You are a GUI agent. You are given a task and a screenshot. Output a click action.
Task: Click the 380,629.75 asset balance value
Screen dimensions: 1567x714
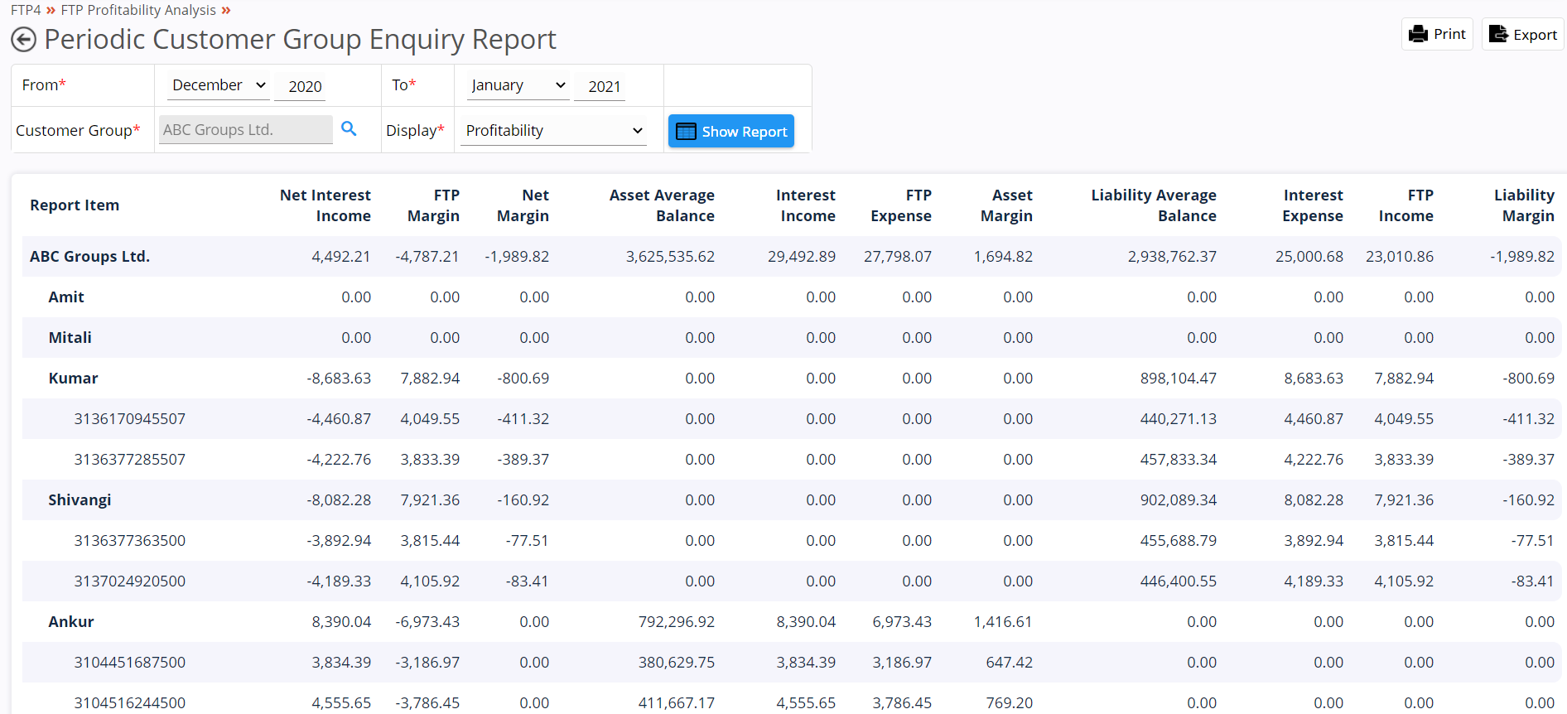(x=677, y=663)
